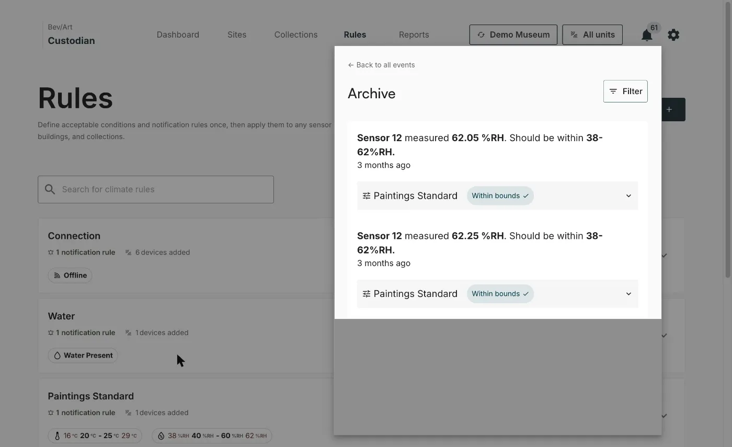Focus the Search for climate rules field

156,189
